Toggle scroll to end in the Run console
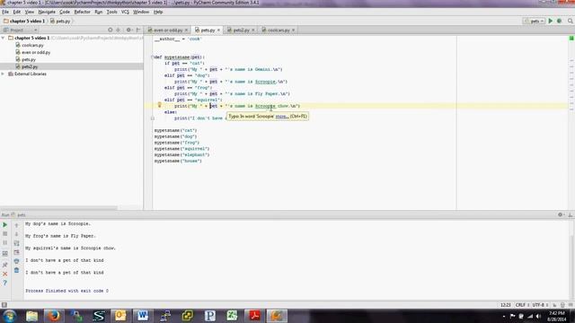The width and height of the screenshot is (575, 323). click(16, 252)
